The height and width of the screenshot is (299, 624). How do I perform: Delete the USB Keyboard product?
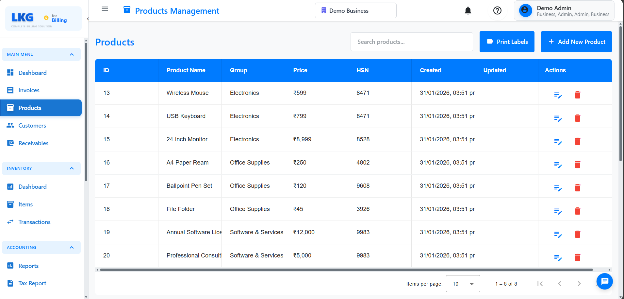[577, 118]
